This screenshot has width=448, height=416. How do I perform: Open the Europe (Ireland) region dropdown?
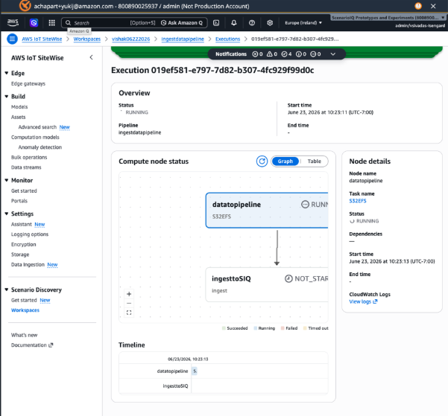coord(303,23)
